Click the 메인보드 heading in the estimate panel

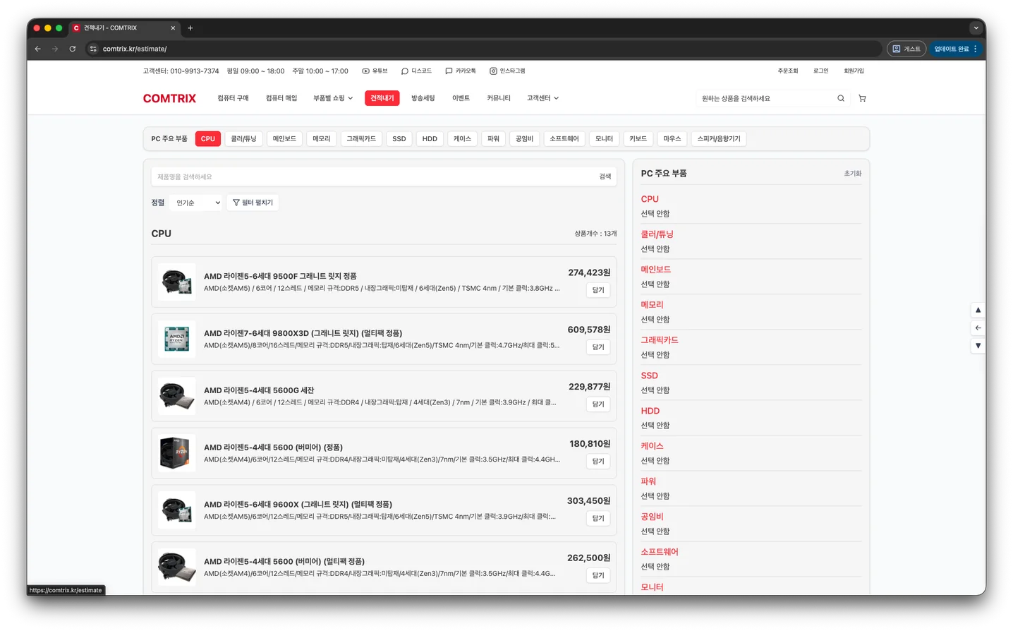coord(656,270)
